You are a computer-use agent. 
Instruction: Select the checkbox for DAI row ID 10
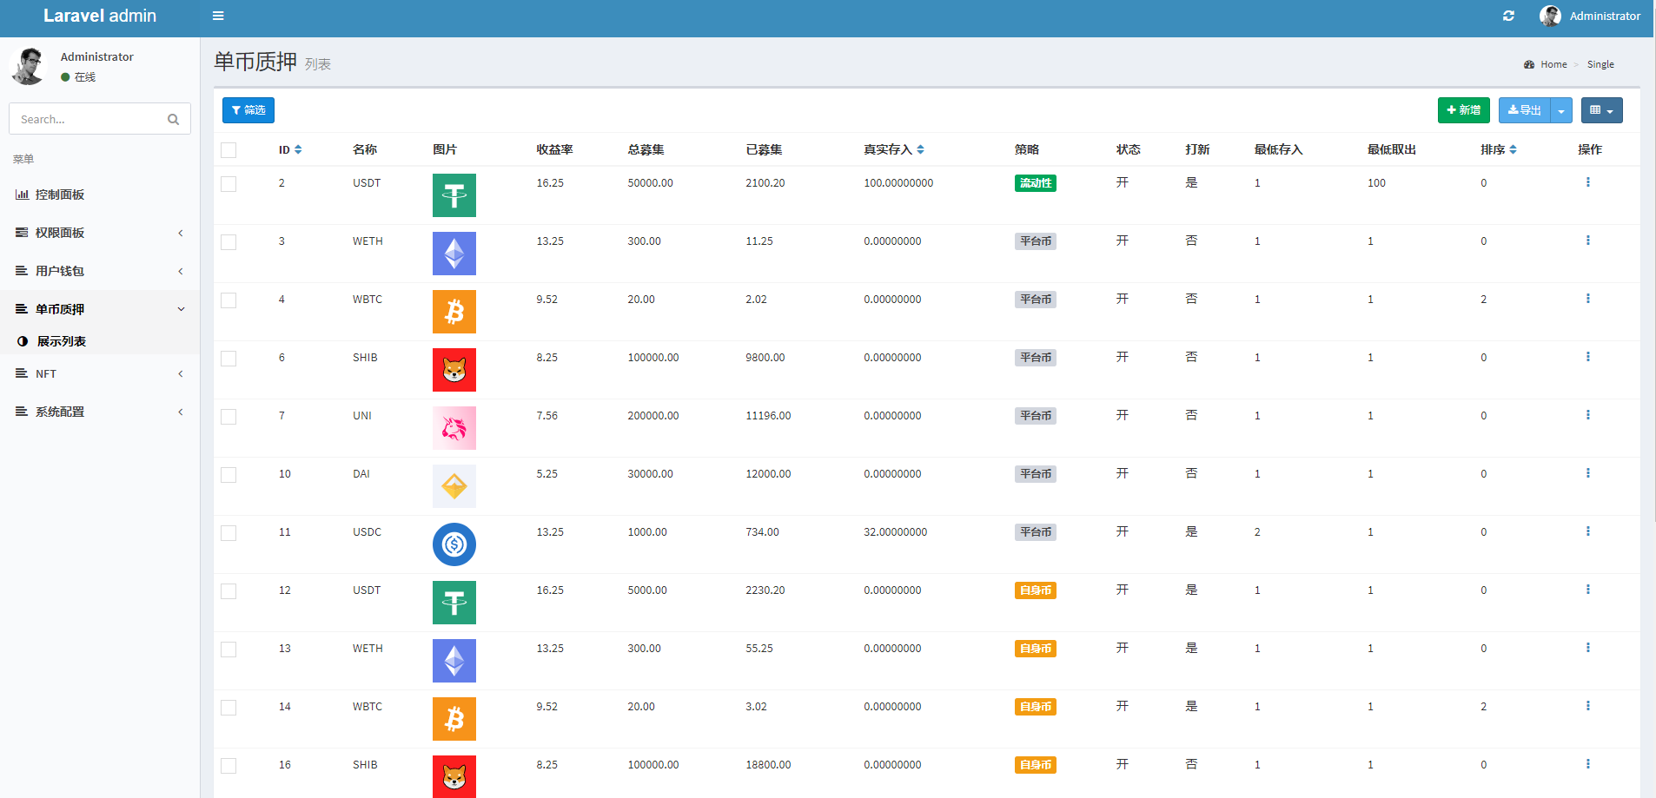(x=229, y=475)
